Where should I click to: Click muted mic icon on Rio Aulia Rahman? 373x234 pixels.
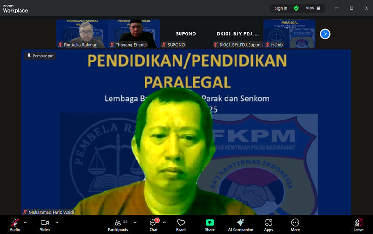[60, 45]
